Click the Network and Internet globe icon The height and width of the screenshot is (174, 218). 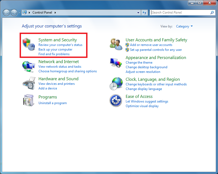[x=29, y=67]
